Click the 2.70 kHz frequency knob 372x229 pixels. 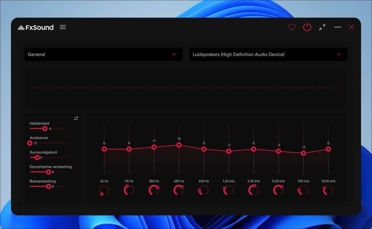click(x=254, y=190)
